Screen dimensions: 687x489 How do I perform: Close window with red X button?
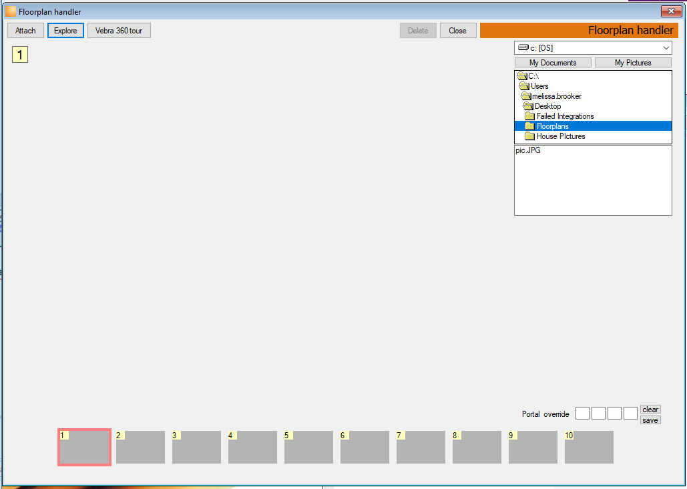[670, 11]
